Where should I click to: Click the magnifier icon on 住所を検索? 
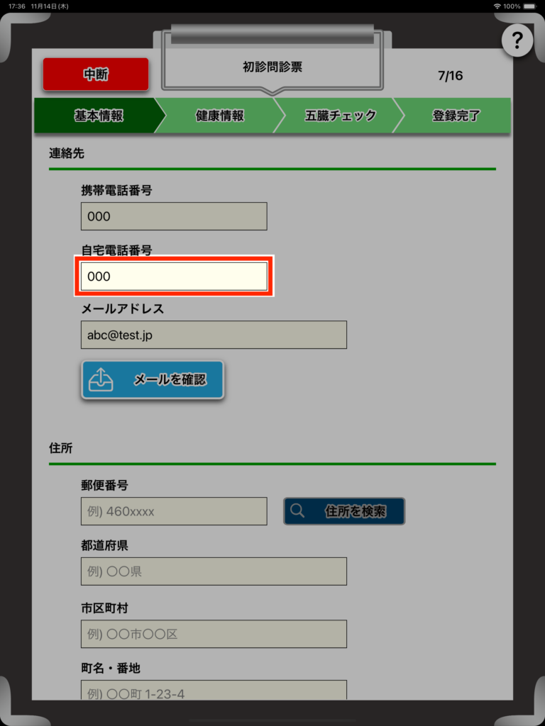297,510
